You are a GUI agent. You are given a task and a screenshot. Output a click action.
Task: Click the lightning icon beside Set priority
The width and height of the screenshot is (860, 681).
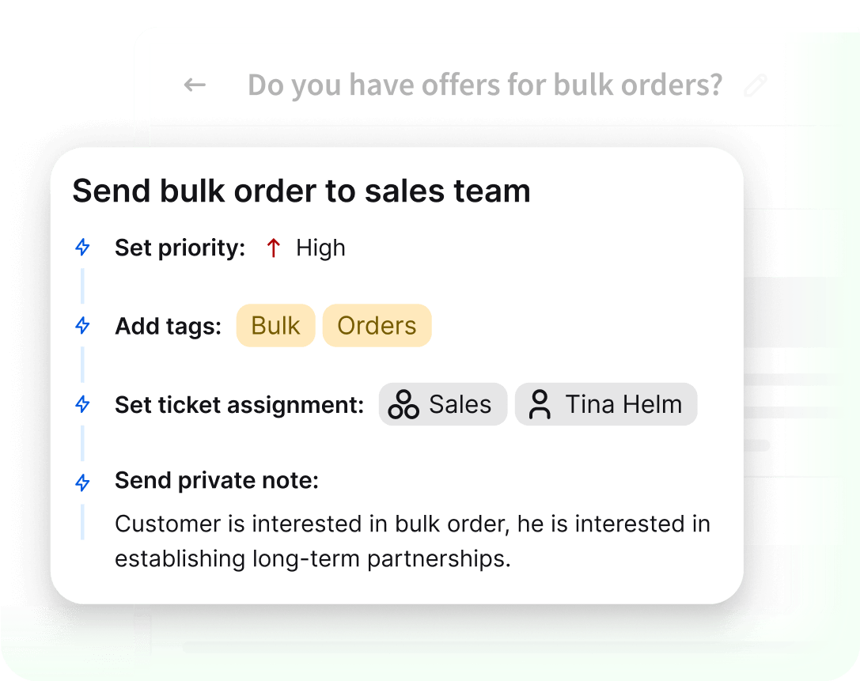(x=82, y=248)
